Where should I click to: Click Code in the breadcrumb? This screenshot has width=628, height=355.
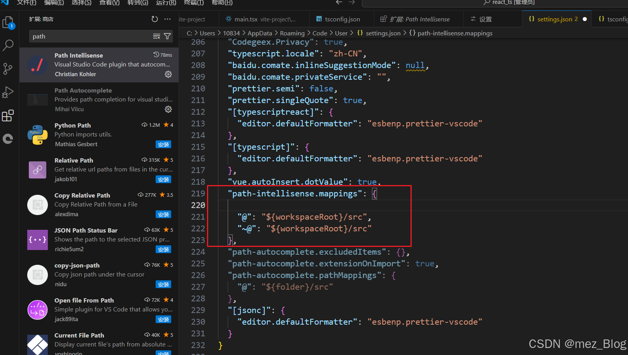(x=320, y=33)
